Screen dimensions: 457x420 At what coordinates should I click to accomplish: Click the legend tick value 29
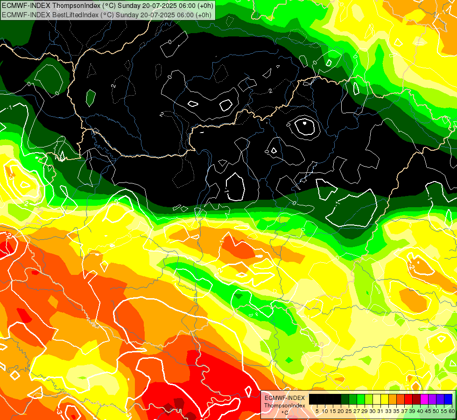pyautogui.click(x=365, y=411)
